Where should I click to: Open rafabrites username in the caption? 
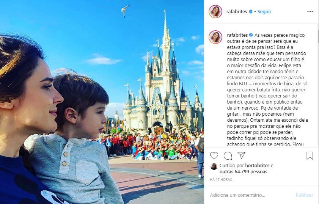(237, 35)
